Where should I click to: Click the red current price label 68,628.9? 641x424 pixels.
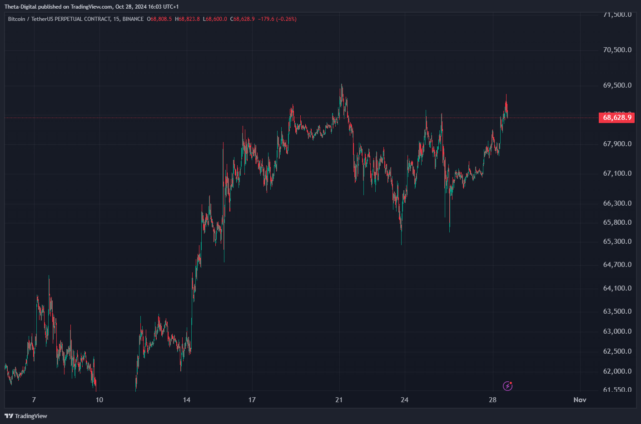[x=617, y=118]
